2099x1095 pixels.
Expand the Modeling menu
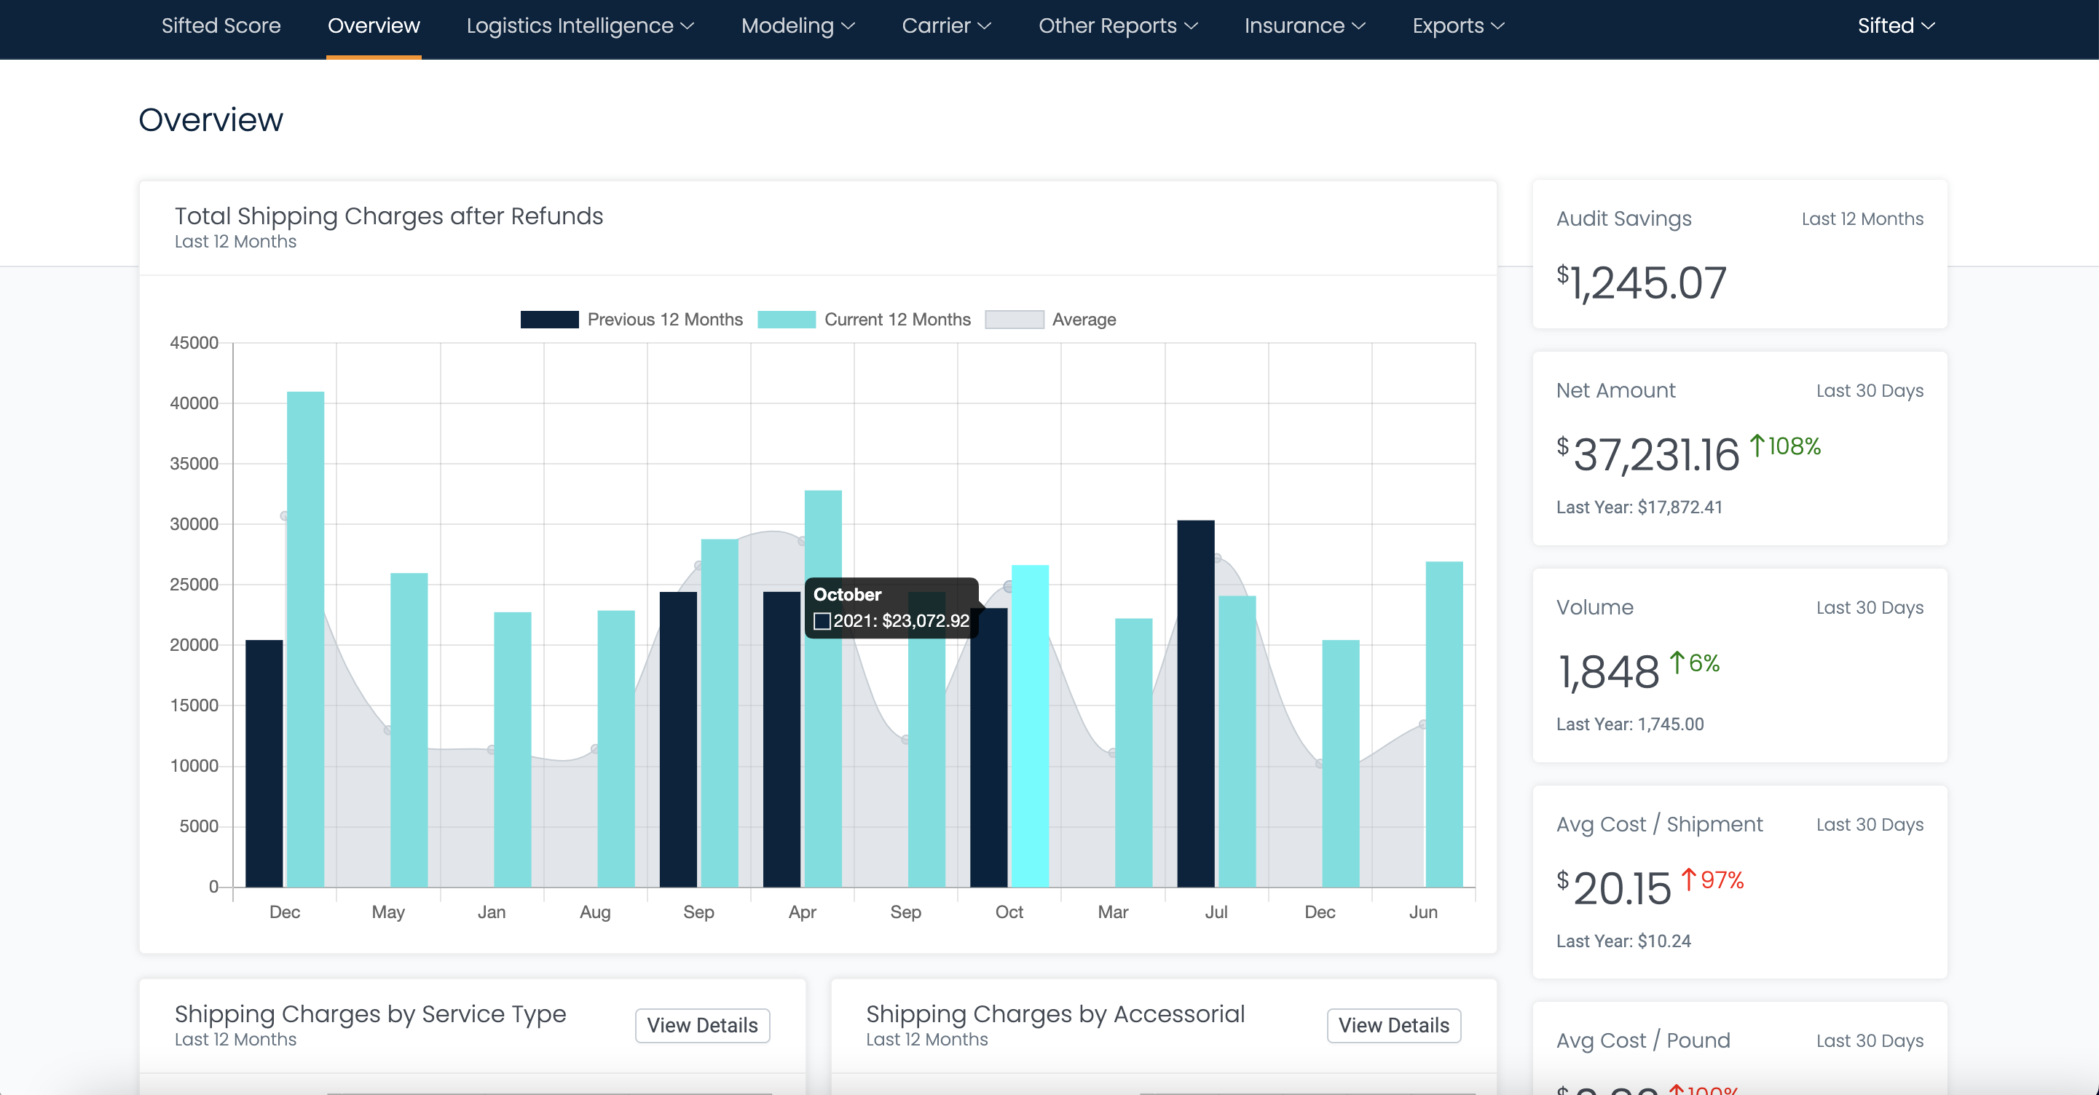(797, 25)
